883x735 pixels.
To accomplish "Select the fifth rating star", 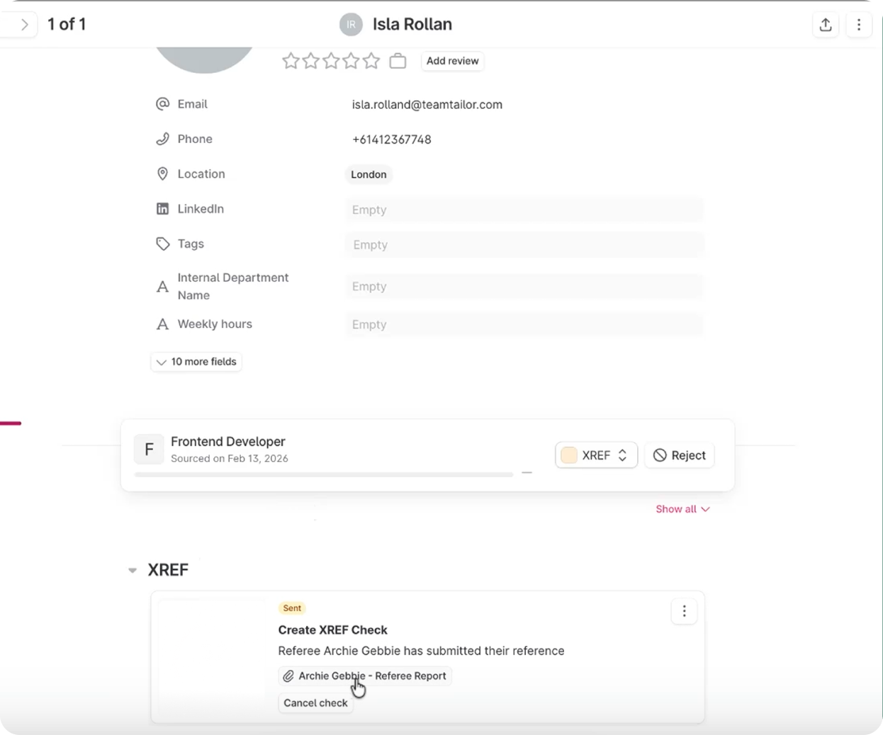I will pyautogui.click(x=371, y=61).
